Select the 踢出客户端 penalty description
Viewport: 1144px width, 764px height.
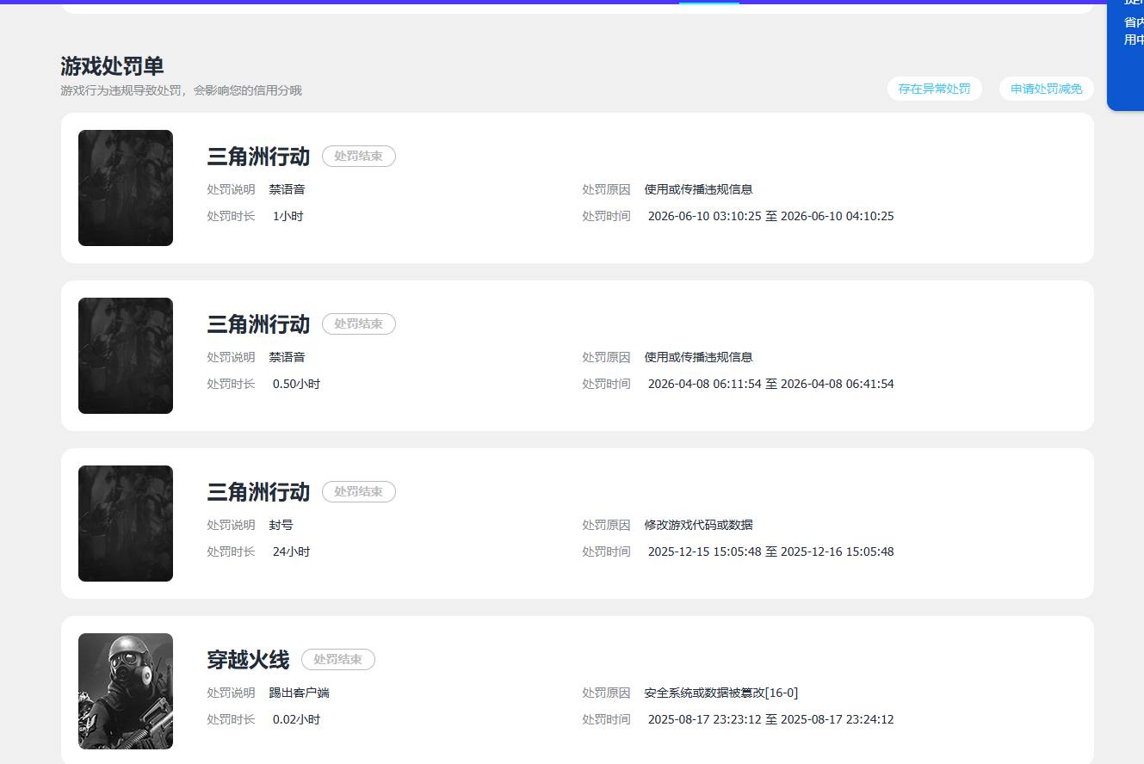coord(299,693)
